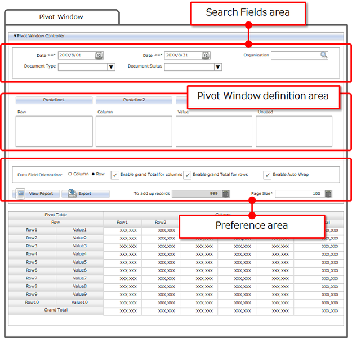Open calendar picker for Date <= field
This screenshot has height=338, width=352.
(206, 55)
